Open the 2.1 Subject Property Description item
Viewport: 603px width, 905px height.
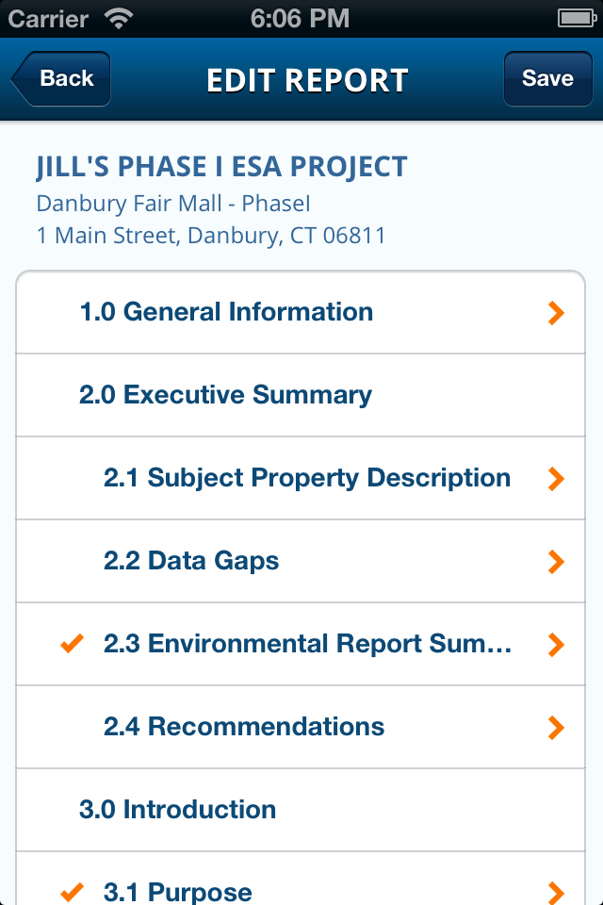(x=301, y=479)
